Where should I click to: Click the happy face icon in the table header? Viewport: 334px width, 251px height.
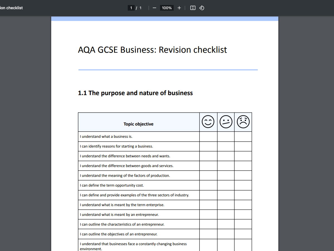pyautogui.click(x=208, y=122)
